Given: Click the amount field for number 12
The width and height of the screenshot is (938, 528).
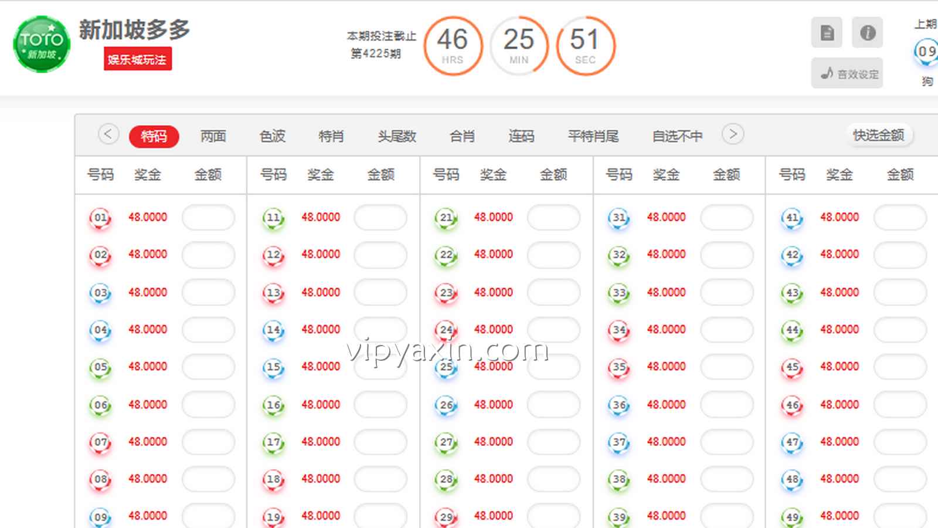Looking at the screenshot, I should [380, 255].
